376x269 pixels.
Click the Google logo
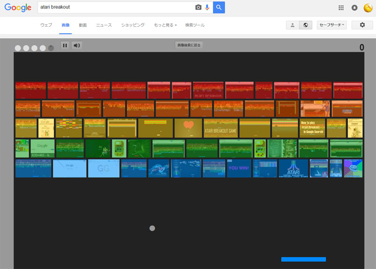18,7
